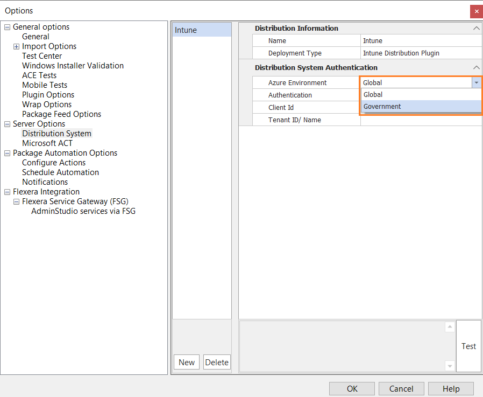Click the Tenant ID/ Name property label
483x397 pixels.
295,120
